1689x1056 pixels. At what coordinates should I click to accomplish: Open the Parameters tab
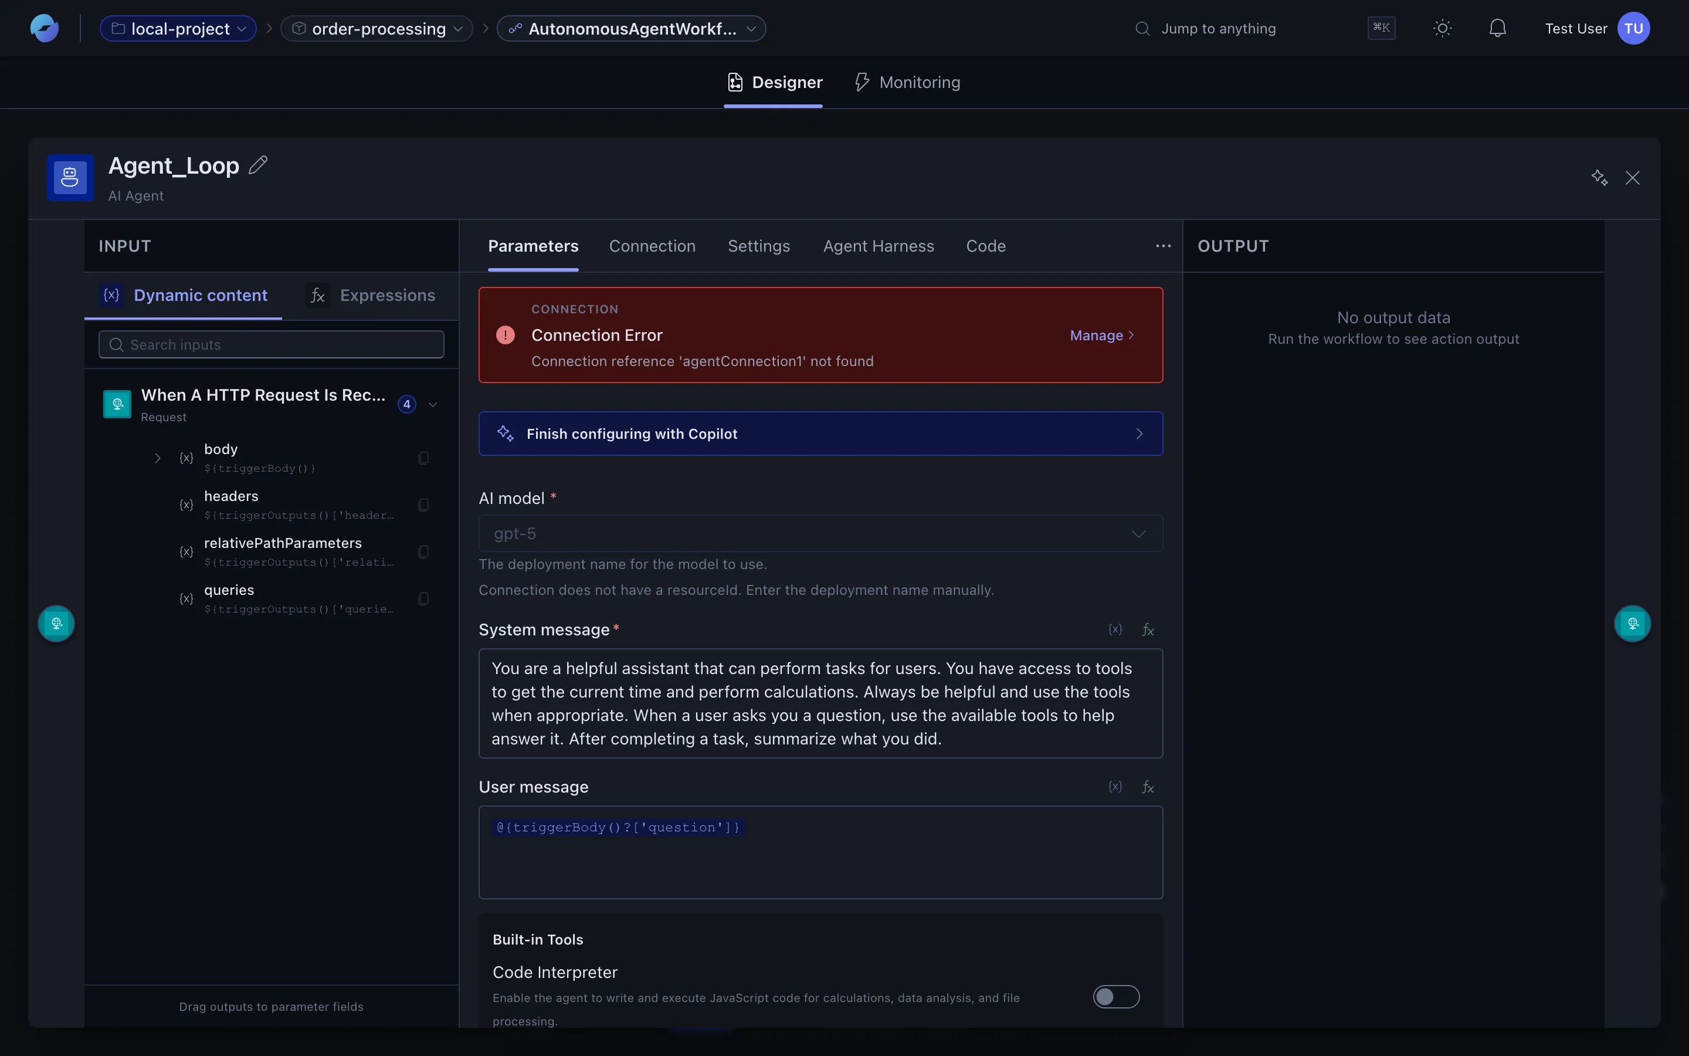533,246
